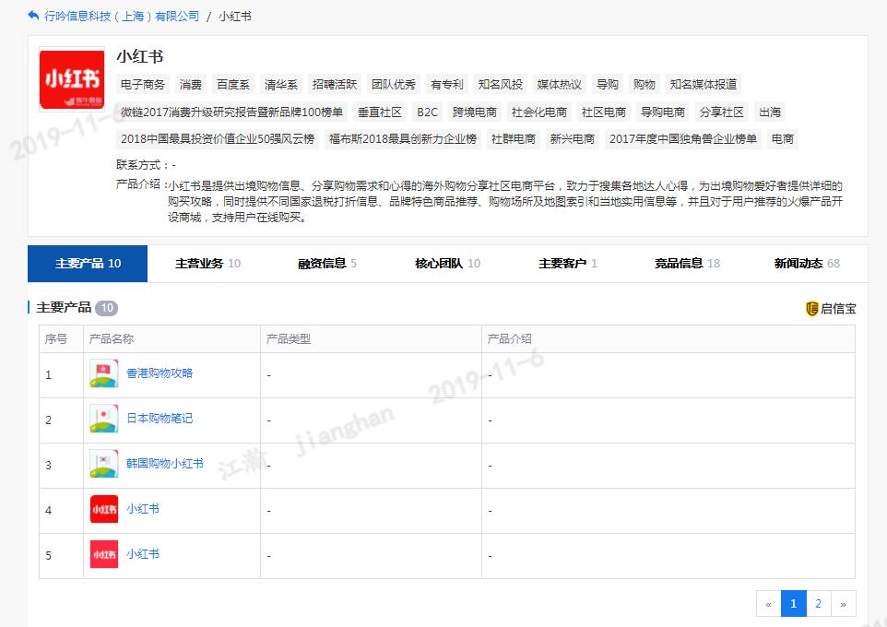
Task: Click the 2017年度中国独角兽企业榜单 tag
Action: click(x=683, y=138)
